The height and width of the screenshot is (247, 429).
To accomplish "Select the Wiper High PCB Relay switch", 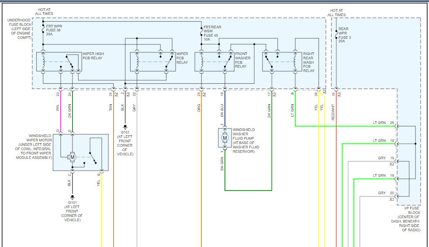I will click(70, 61).
